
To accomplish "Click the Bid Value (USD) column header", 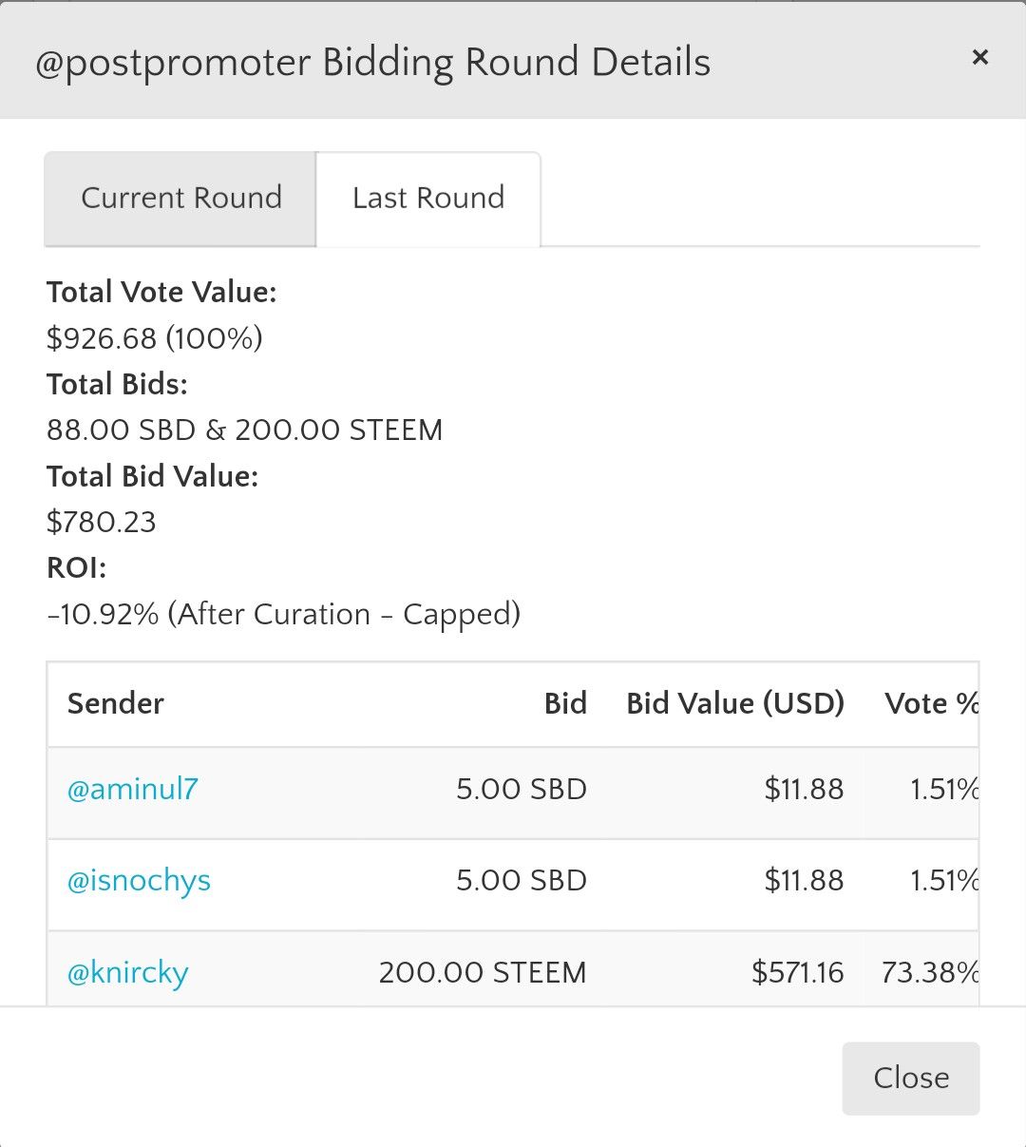I will pyautogui.click(x=735, y=703).
